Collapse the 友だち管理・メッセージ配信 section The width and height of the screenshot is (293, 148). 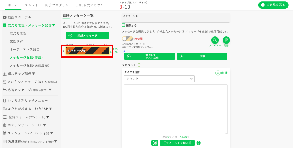coord(54,25)
